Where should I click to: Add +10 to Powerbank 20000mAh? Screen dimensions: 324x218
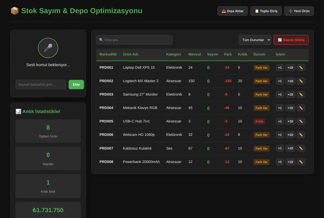(290, 162)
